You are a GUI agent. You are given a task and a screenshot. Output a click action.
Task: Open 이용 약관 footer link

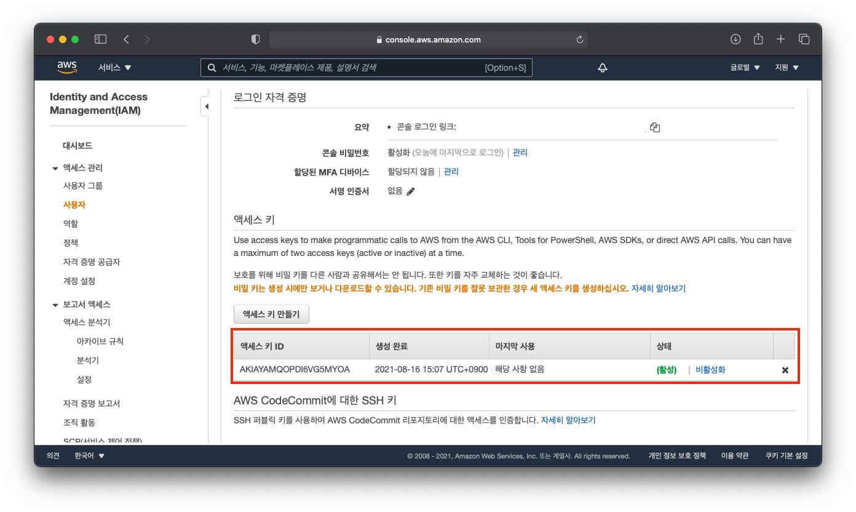(x=735, y=456)
